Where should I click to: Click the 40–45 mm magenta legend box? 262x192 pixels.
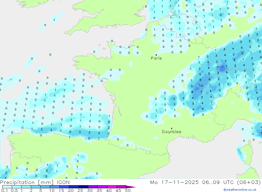point(112,187)
